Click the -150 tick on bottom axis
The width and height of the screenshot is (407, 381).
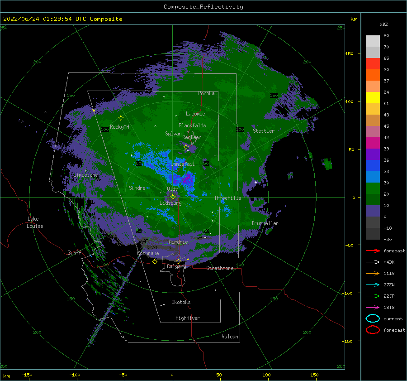(x=27, y=375)
